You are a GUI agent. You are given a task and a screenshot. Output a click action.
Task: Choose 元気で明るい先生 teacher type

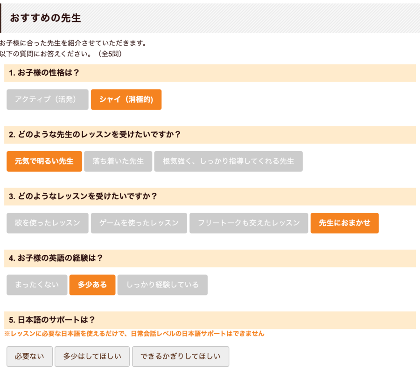click(44, 161)
